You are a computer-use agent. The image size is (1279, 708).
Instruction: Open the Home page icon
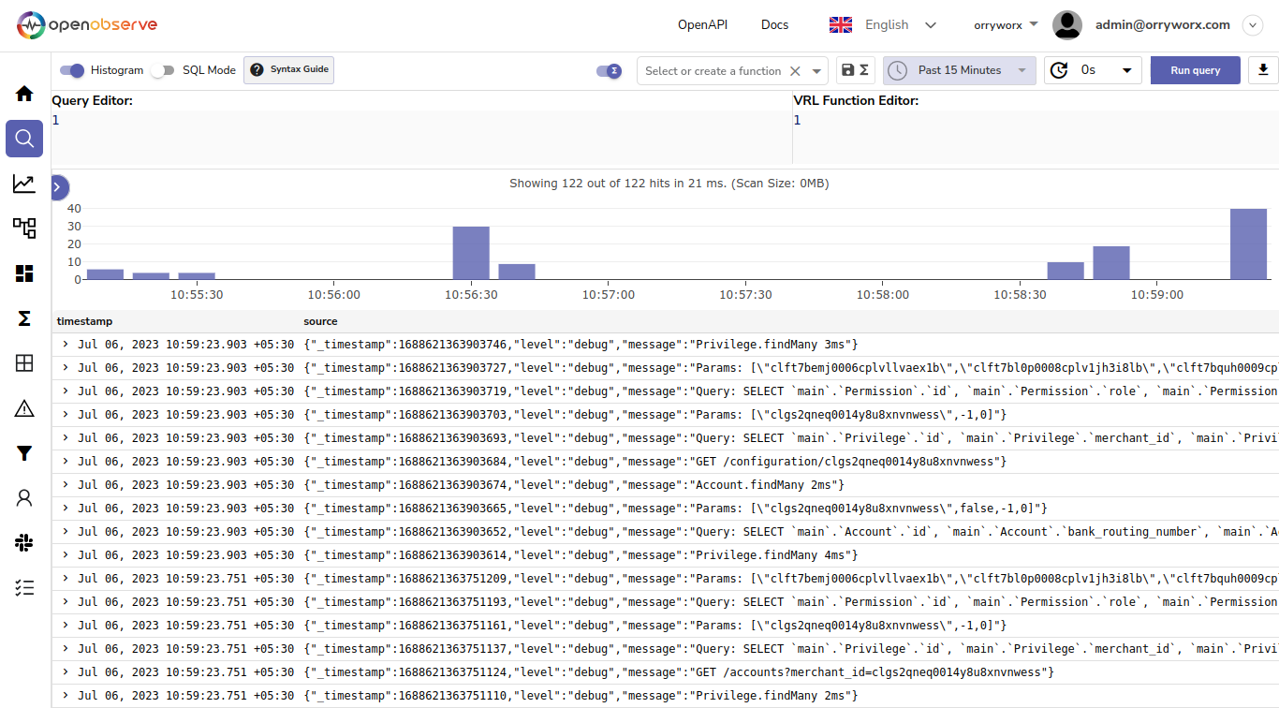point(23,93)
